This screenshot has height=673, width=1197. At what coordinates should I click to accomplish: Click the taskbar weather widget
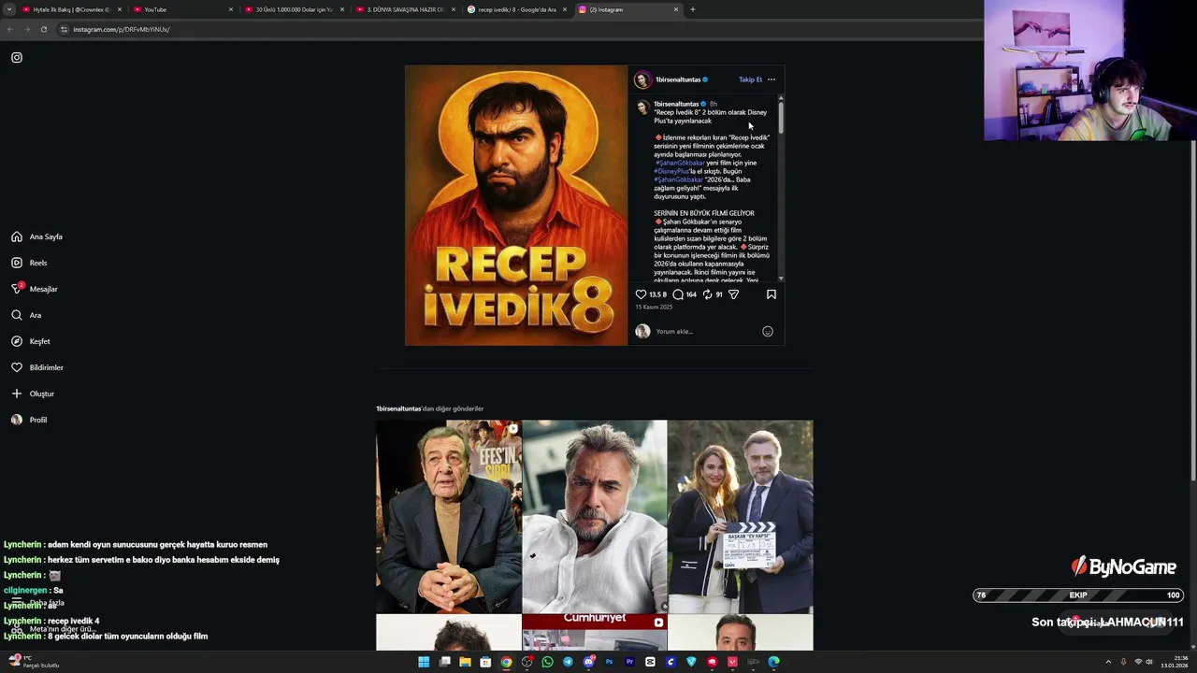(x=34, y=662)
